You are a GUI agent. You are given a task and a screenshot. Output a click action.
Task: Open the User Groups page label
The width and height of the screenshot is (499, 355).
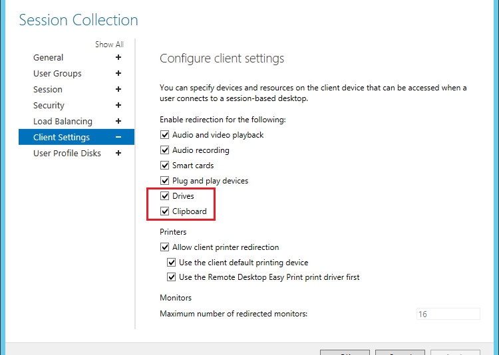pos(57,74)
